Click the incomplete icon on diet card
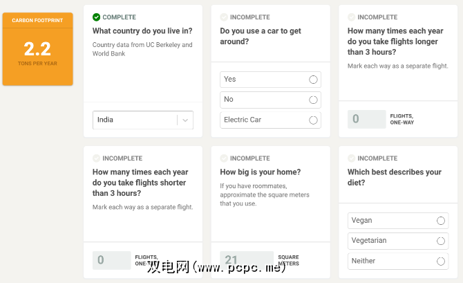The height and width of the screenshot is (283, 463). click(x=352, y=158)
